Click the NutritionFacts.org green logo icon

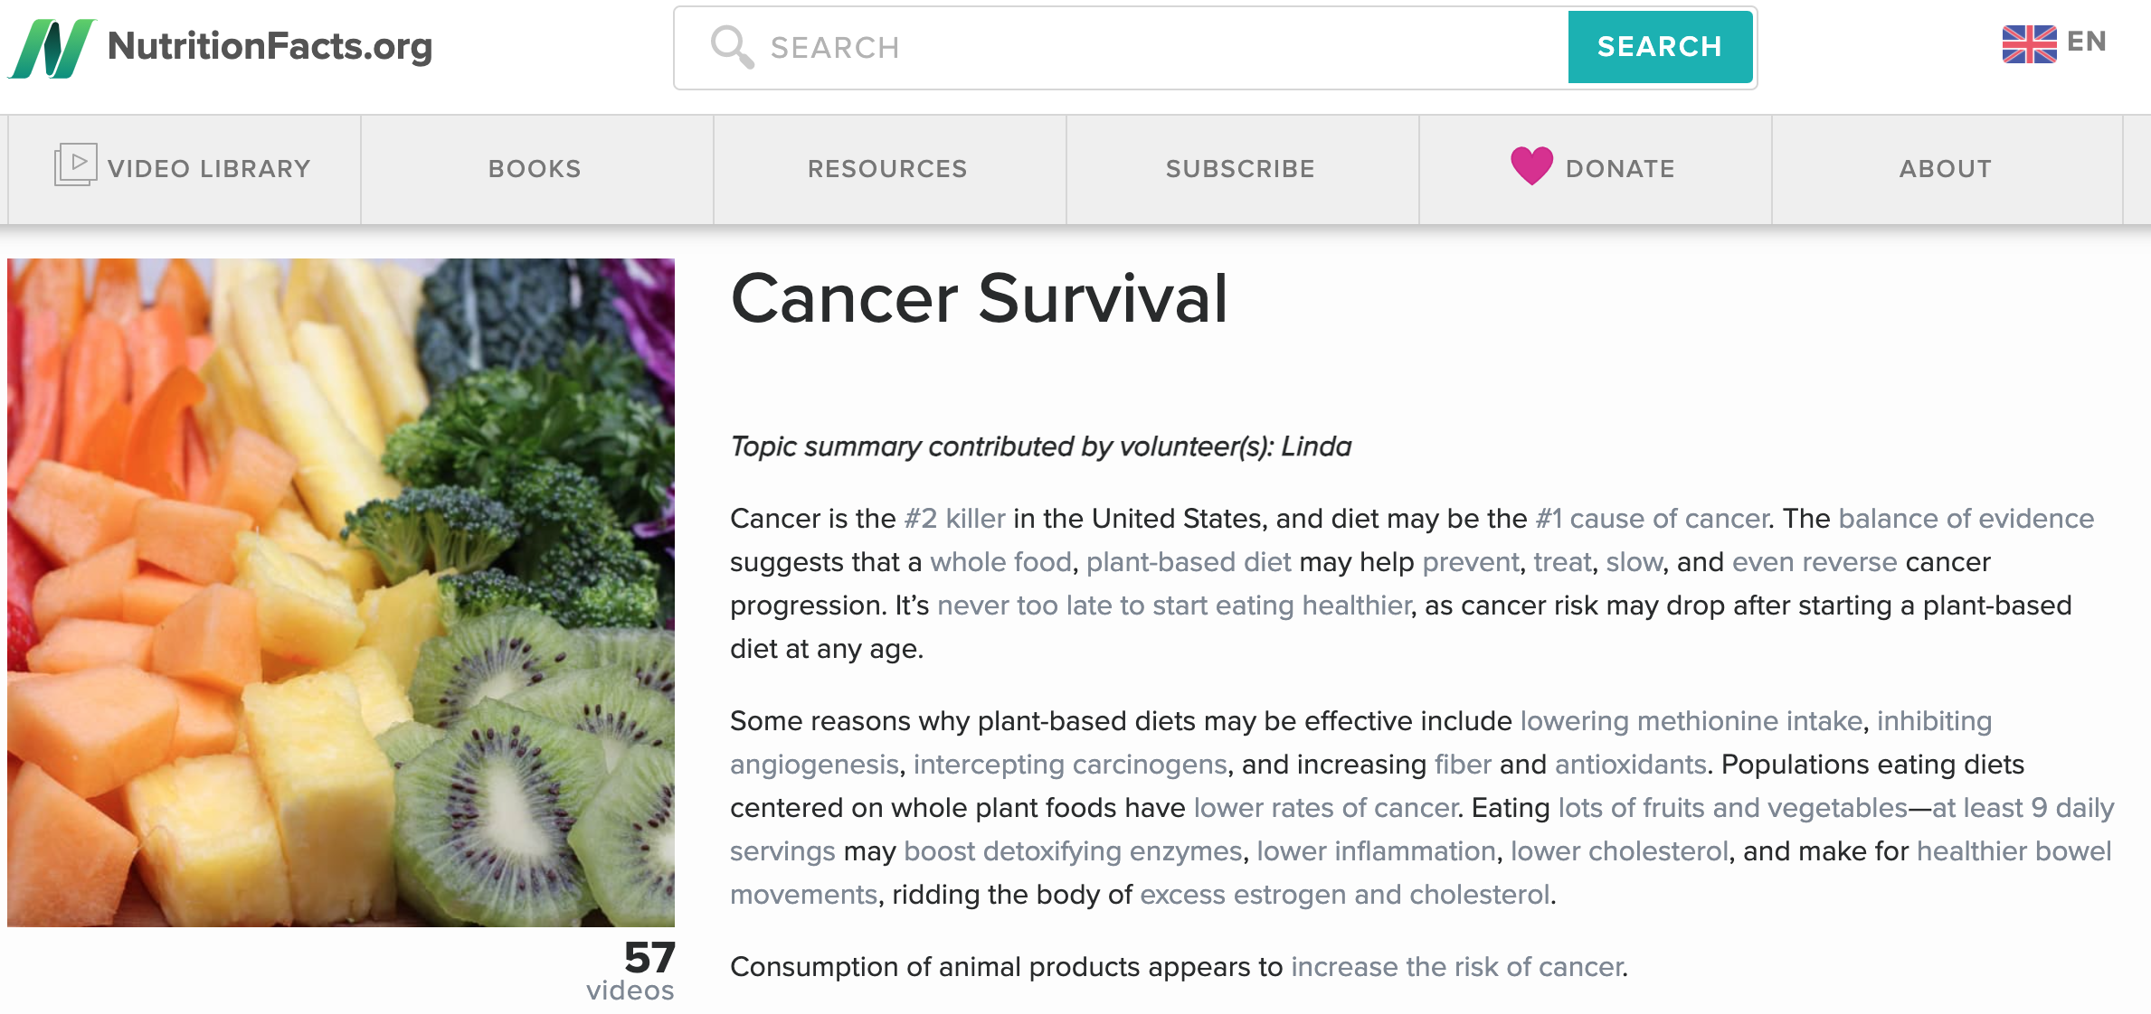pyautogui.click(x=52, y=48)
